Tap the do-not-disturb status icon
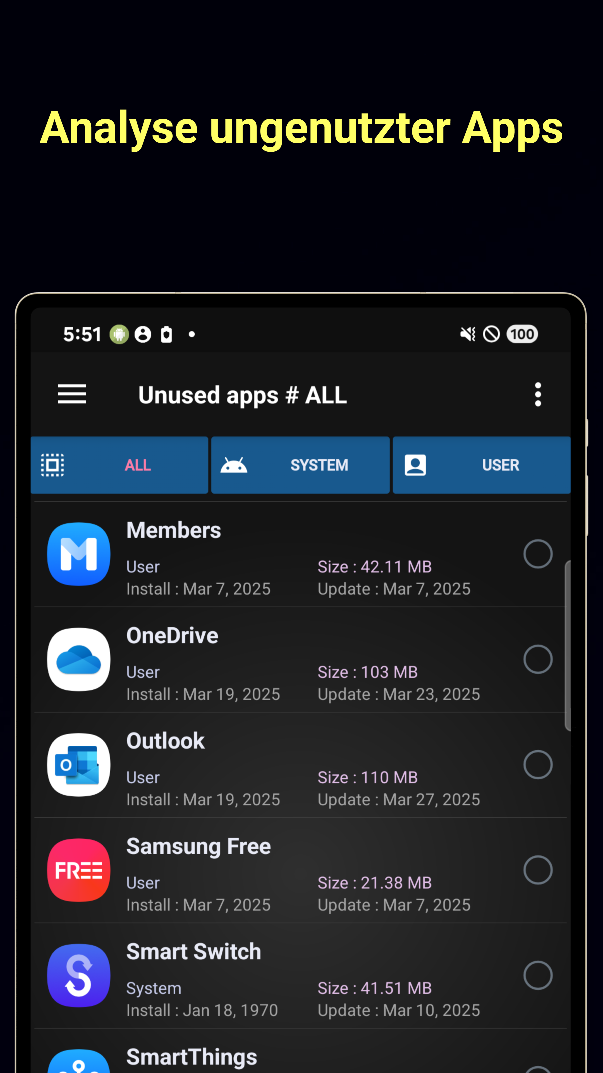Viewport: 603px width, 1073px height. pyautogui.click(x=491, y=334)
